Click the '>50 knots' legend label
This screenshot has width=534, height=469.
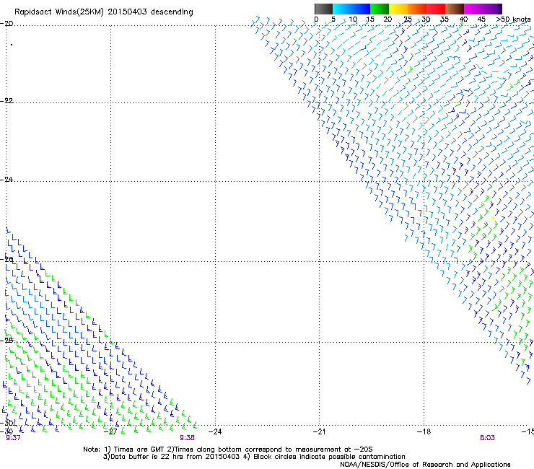point(513,19)
